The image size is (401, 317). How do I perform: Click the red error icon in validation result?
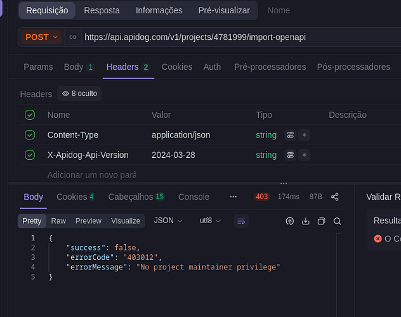click(378, 238)
